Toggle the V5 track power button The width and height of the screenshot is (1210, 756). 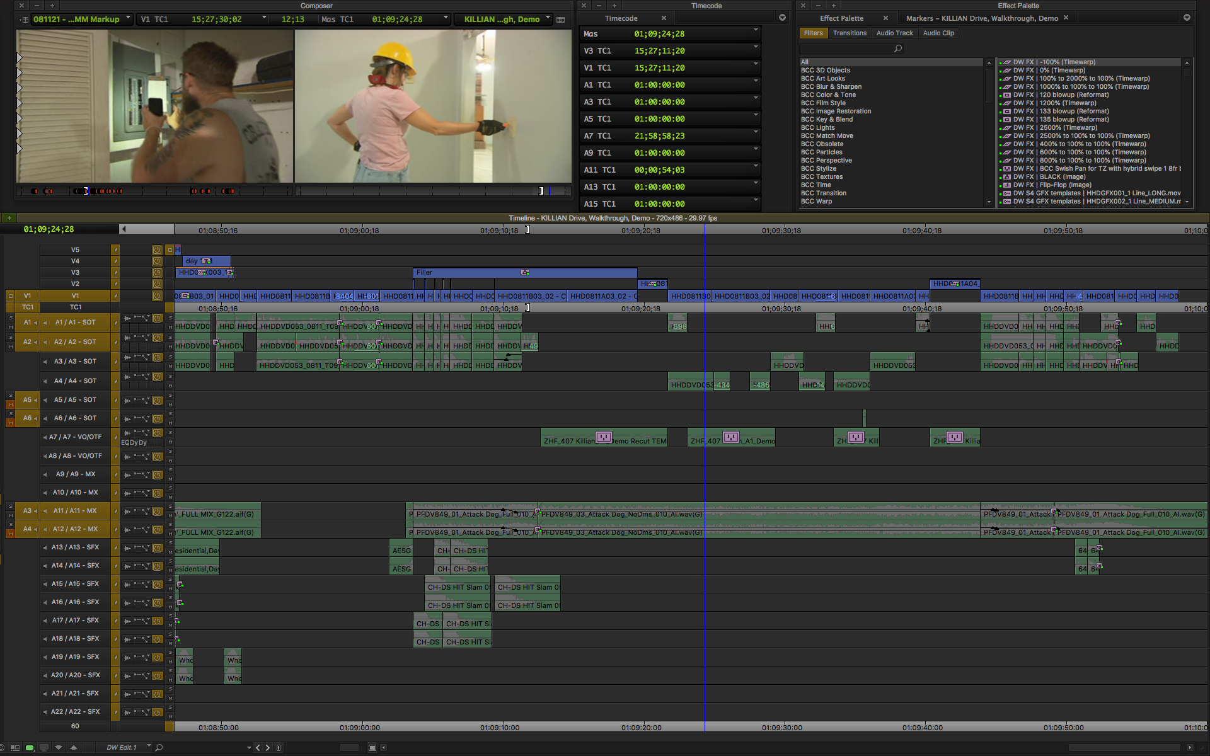pos(157,250)
